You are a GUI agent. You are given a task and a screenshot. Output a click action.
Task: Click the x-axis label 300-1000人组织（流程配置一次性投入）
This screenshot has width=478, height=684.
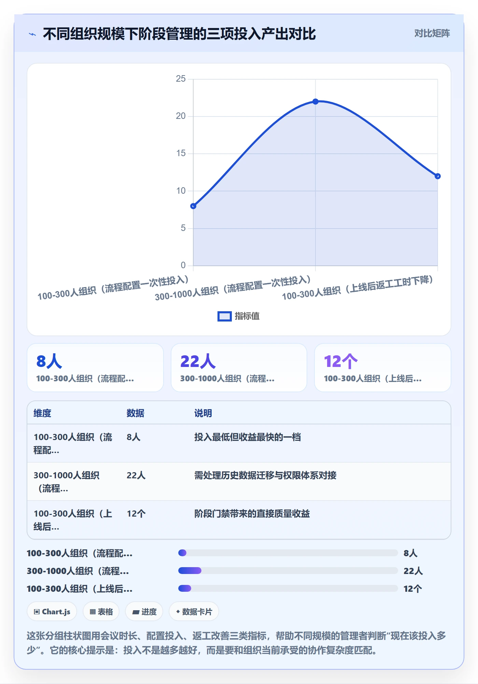click(233, 288)
